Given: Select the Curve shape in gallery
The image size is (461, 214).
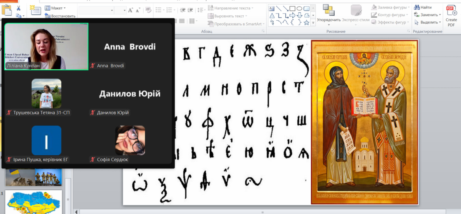Looking at the screenshot, I should pos(285,23).
